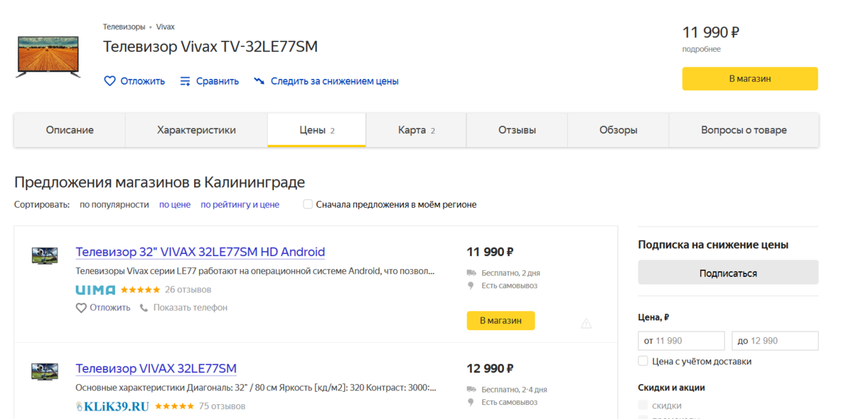Sort offers по рейтингу и цене

click(240, 205)
